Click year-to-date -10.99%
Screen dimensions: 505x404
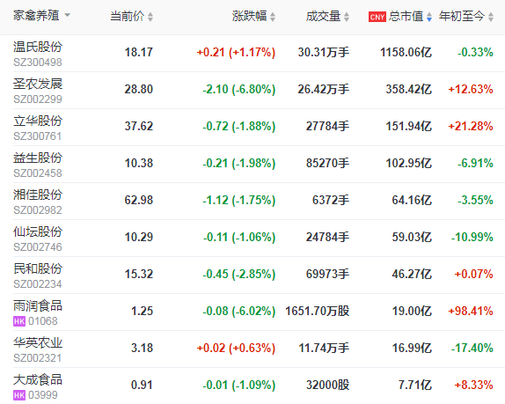tap(472, 238)
